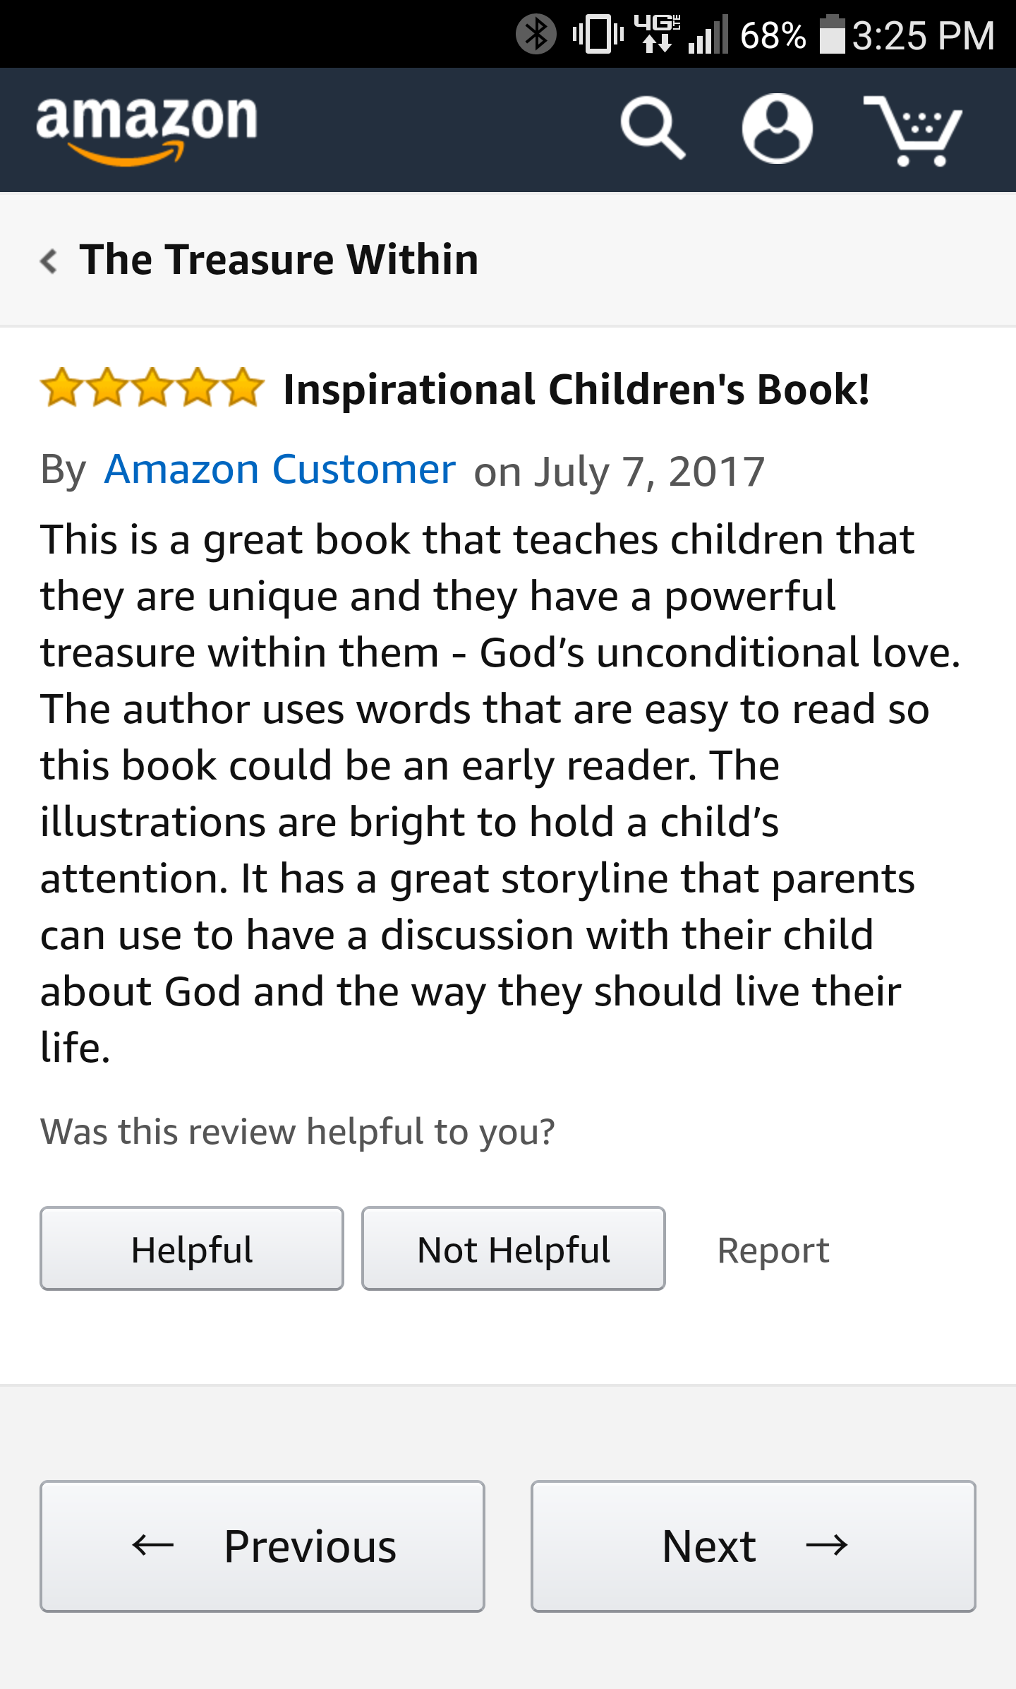Tap the back chevron beside The Treasure Within
This screenshot has height=1689, width=1016.
click(x=49, y=261)
